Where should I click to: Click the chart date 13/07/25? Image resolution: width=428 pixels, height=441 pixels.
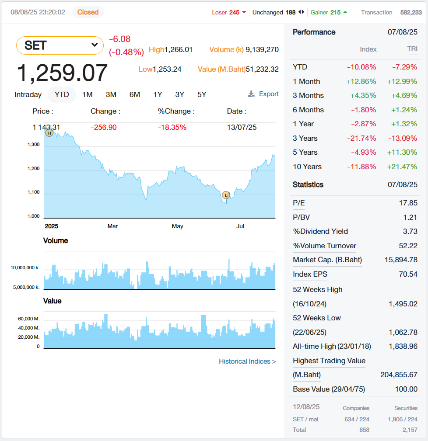pyautogui.click(x=242, y=128)
